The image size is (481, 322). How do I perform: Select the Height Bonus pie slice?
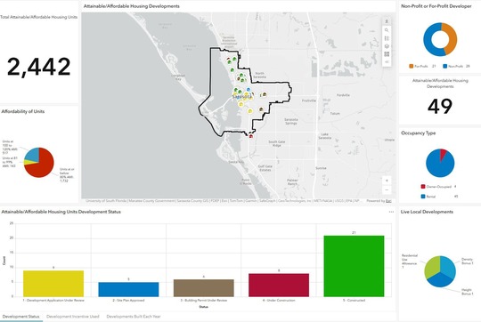click(439, 280)
